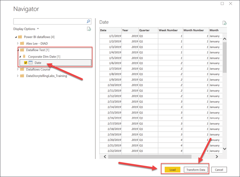Click the Power BI dataflows folder icon
This screenshot has height=177, width=240.
coord(20,37)
